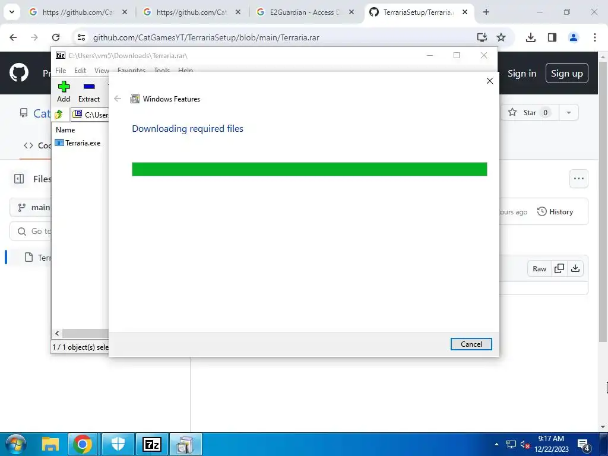Open the History link
Image resolution: width=608 pixels, height=456 pixels.
[555, 212]
